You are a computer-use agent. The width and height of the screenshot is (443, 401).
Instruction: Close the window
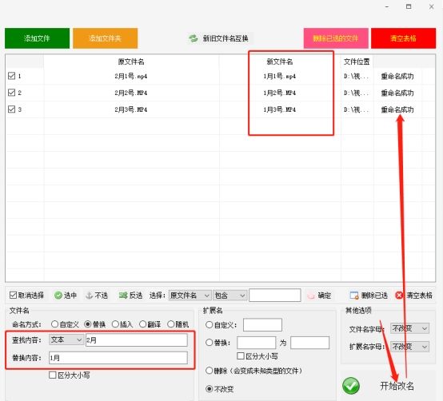click(431, 6)
